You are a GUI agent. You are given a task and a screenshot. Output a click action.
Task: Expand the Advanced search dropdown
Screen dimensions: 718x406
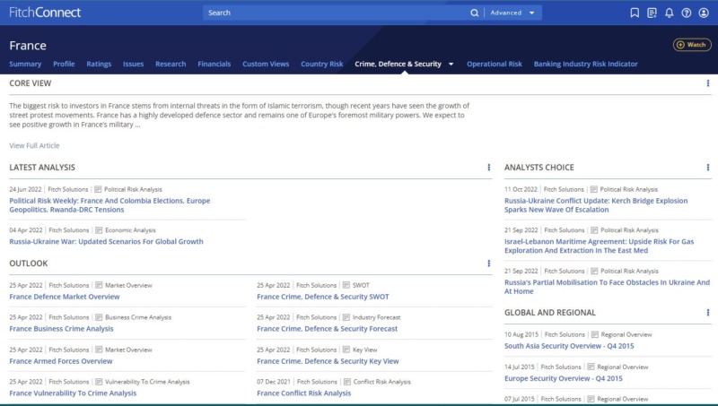click(x=514, y=13)
